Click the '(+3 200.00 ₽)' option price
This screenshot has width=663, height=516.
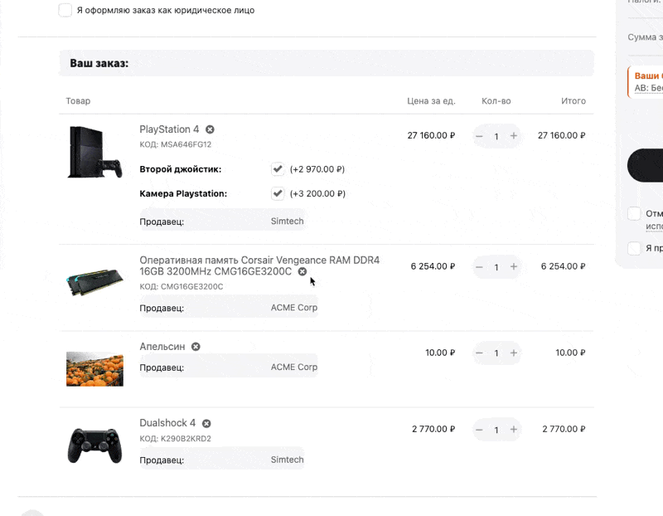click(317, 194)
